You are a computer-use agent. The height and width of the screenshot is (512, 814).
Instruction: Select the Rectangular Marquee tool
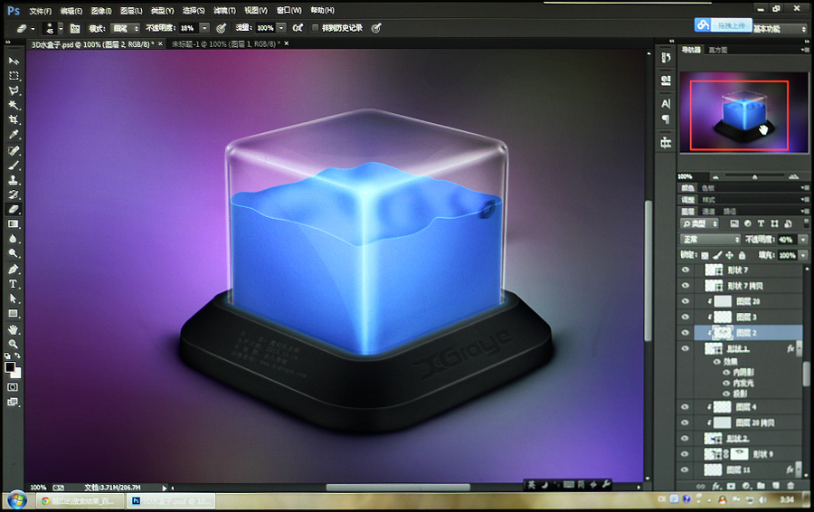coord(14,76)
